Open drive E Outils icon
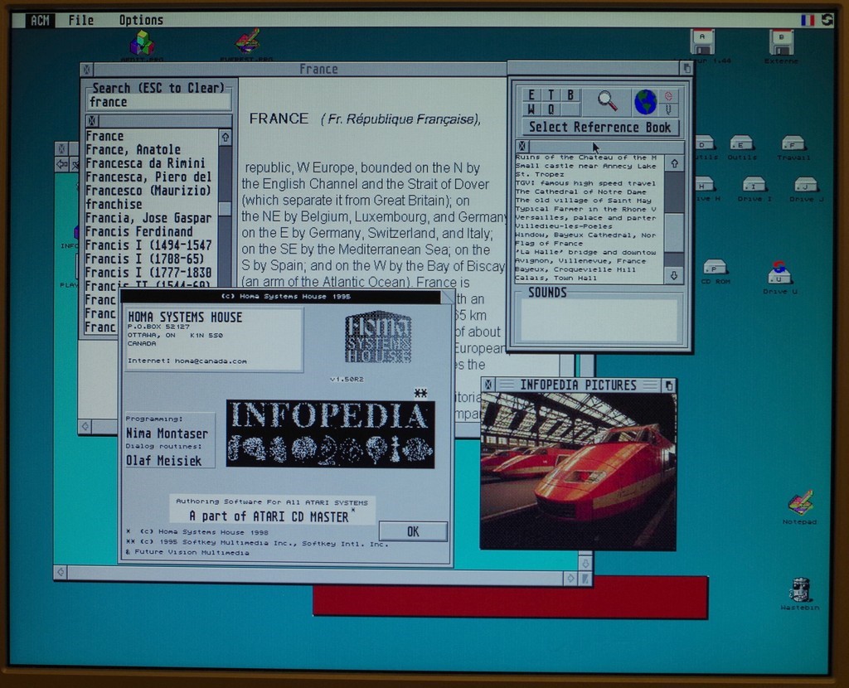Image resolution: width=849 pixels, height=688 pixels. pos(741,148)
